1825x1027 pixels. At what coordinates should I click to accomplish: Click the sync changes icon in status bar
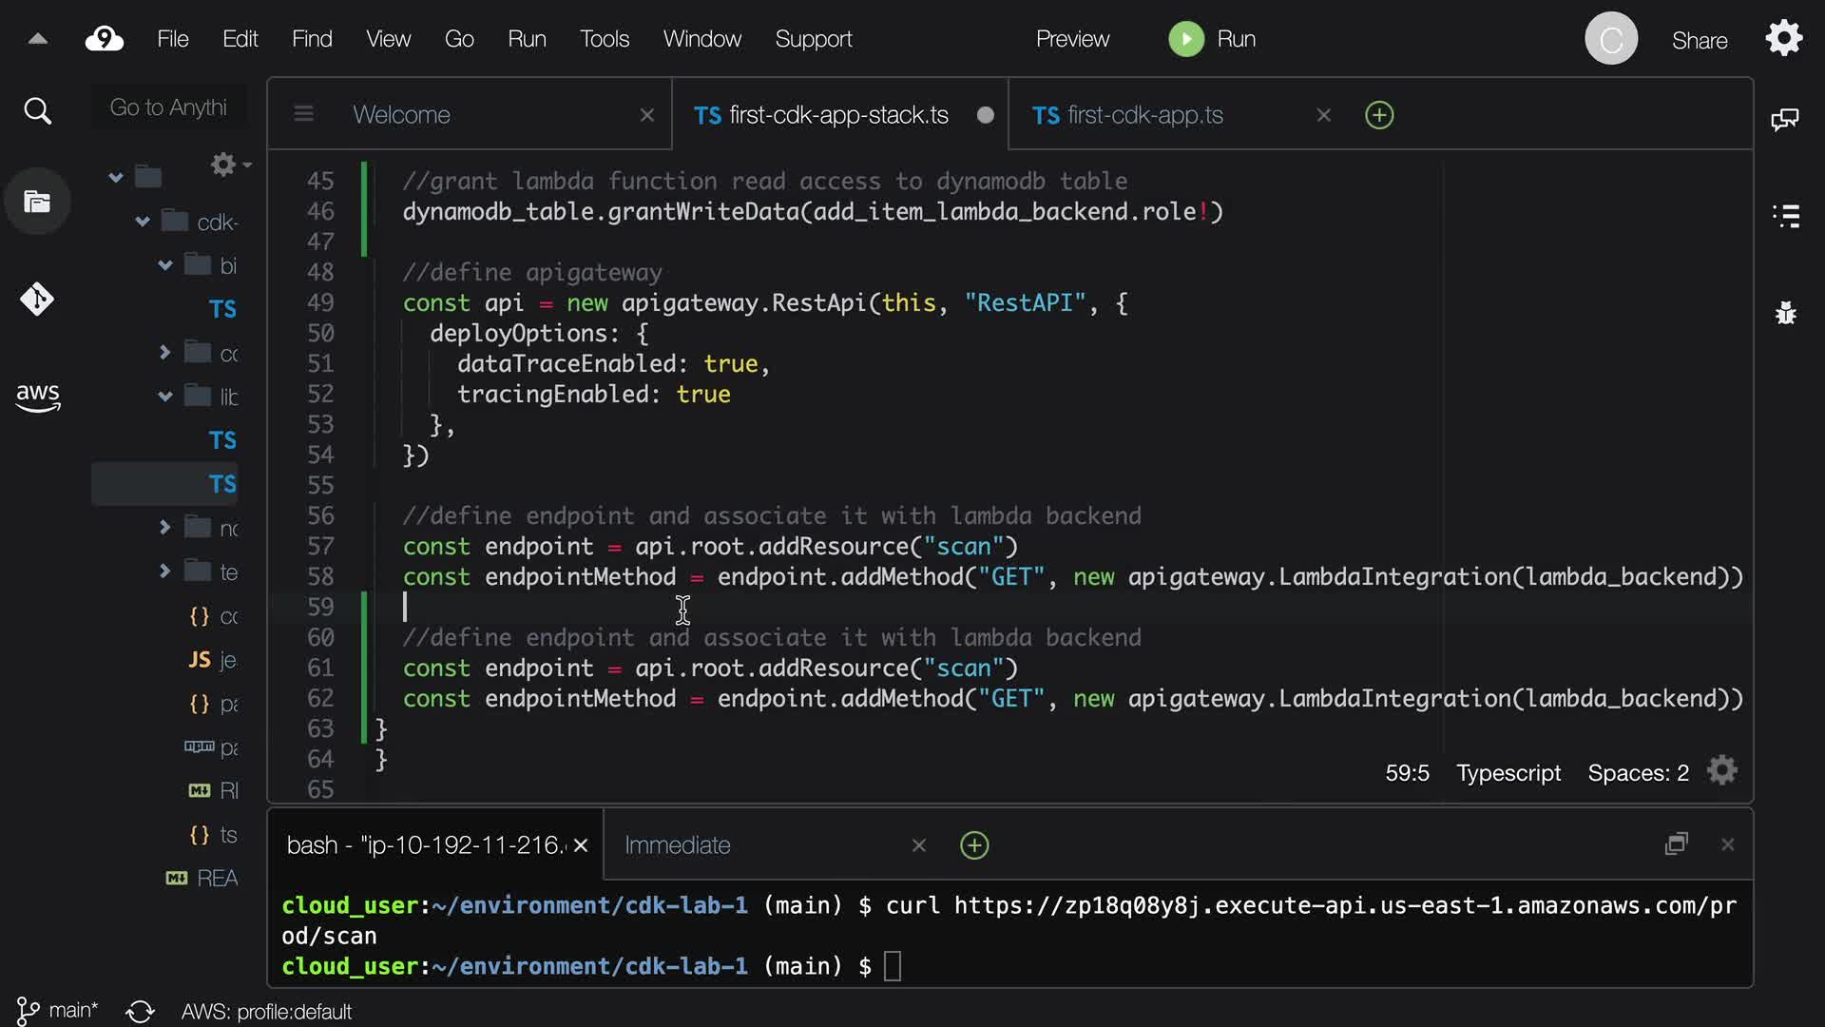tap(140, 1011)
